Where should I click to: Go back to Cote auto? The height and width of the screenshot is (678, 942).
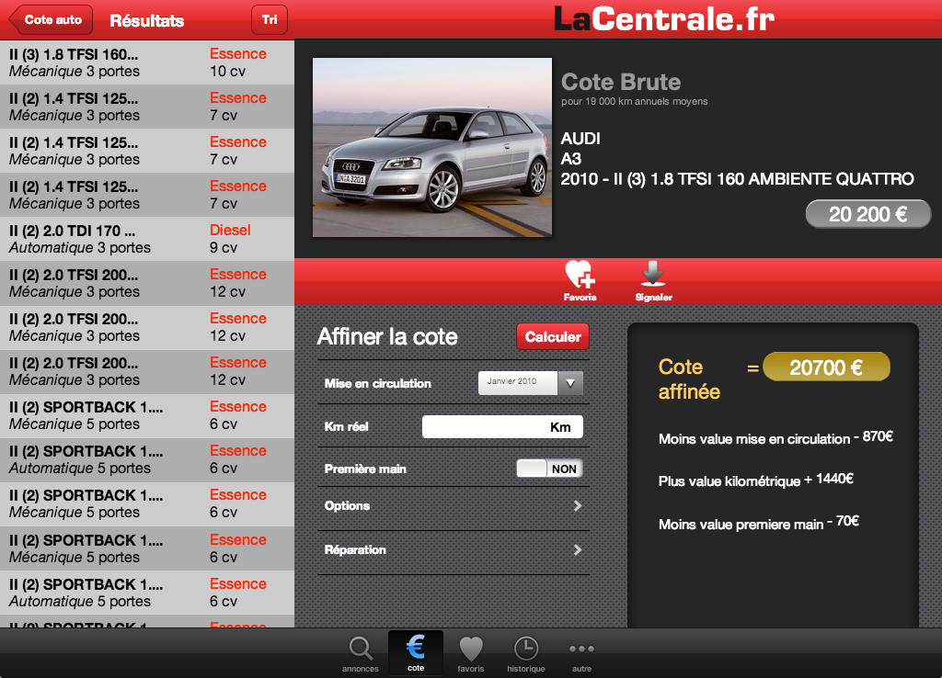pyautogui.click(x=52, y=20)
